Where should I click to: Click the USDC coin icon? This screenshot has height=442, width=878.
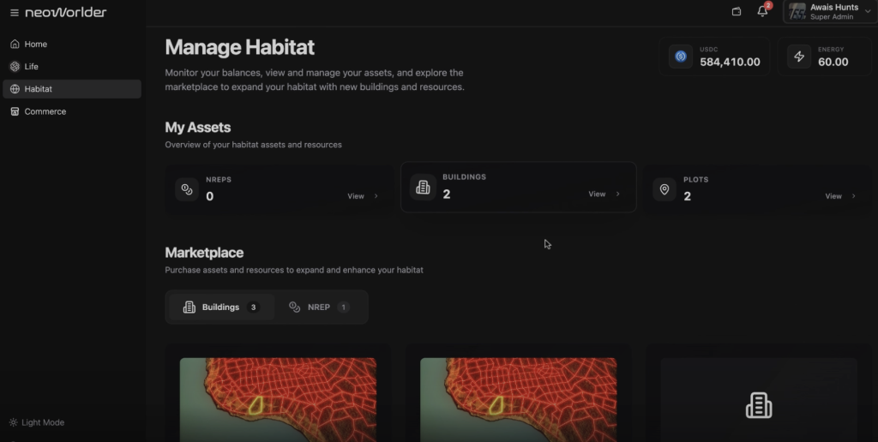681,57
